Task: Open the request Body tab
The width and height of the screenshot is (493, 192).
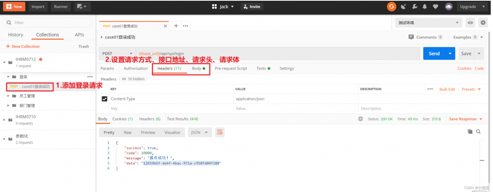Action: [198, 68]
